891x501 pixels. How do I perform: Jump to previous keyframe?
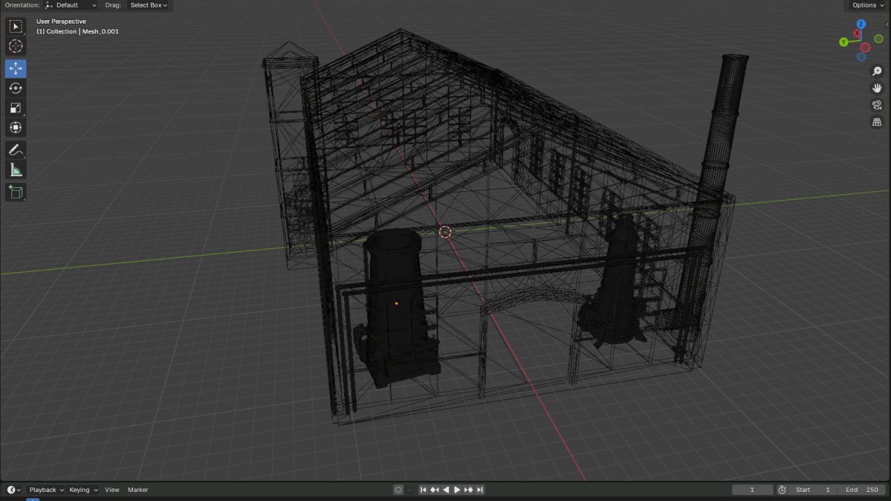434,490
